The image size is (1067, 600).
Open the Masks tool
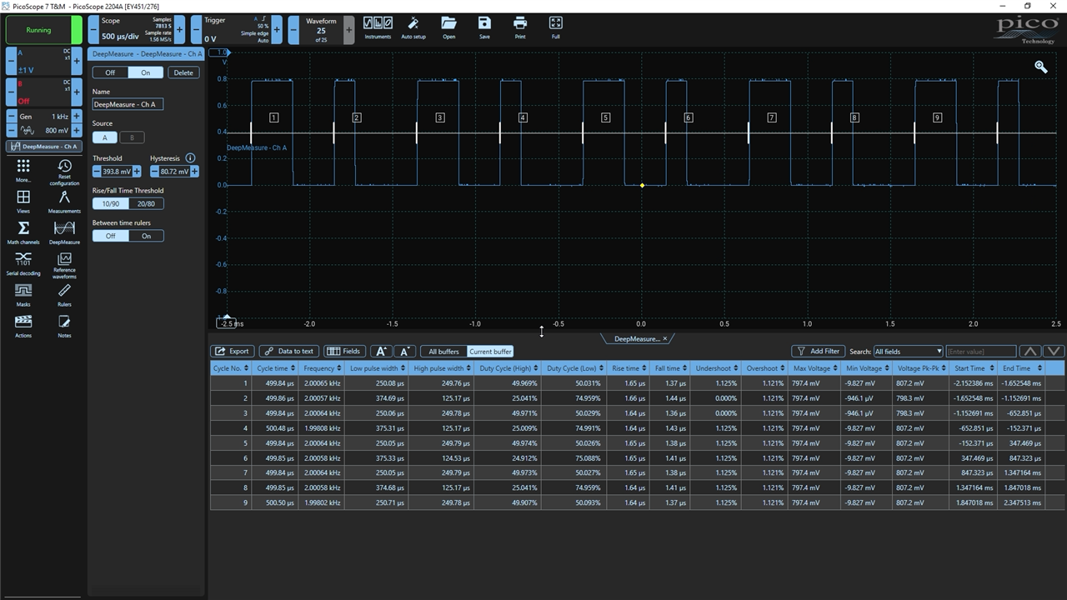[x=23, y=294]
